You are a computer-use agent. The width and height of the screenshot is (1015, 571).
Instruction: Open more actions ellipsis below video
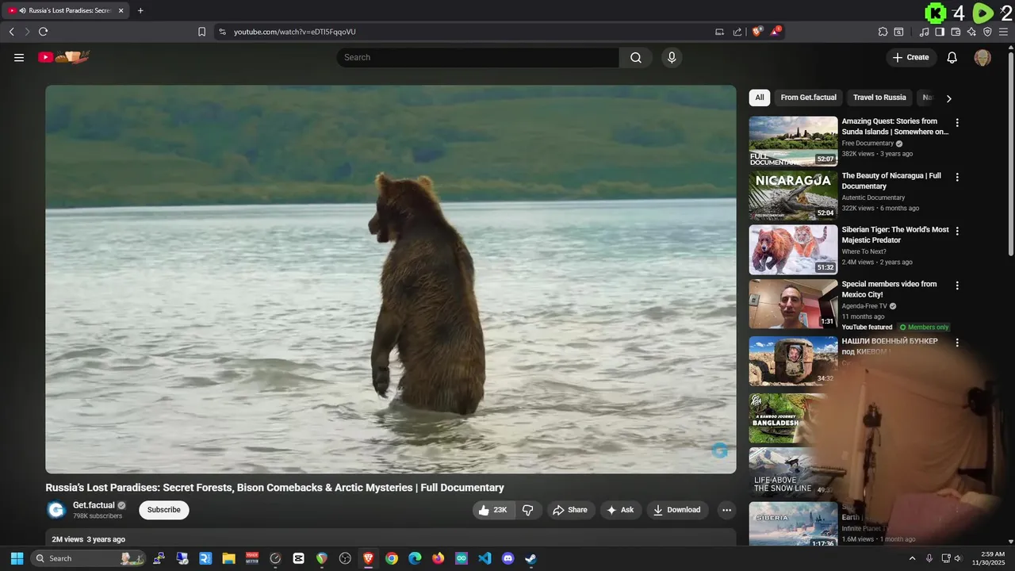coord(726,510)
